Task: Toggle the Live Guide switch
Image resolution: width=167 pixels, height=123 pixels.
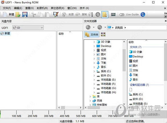Action: pos(122,15)
